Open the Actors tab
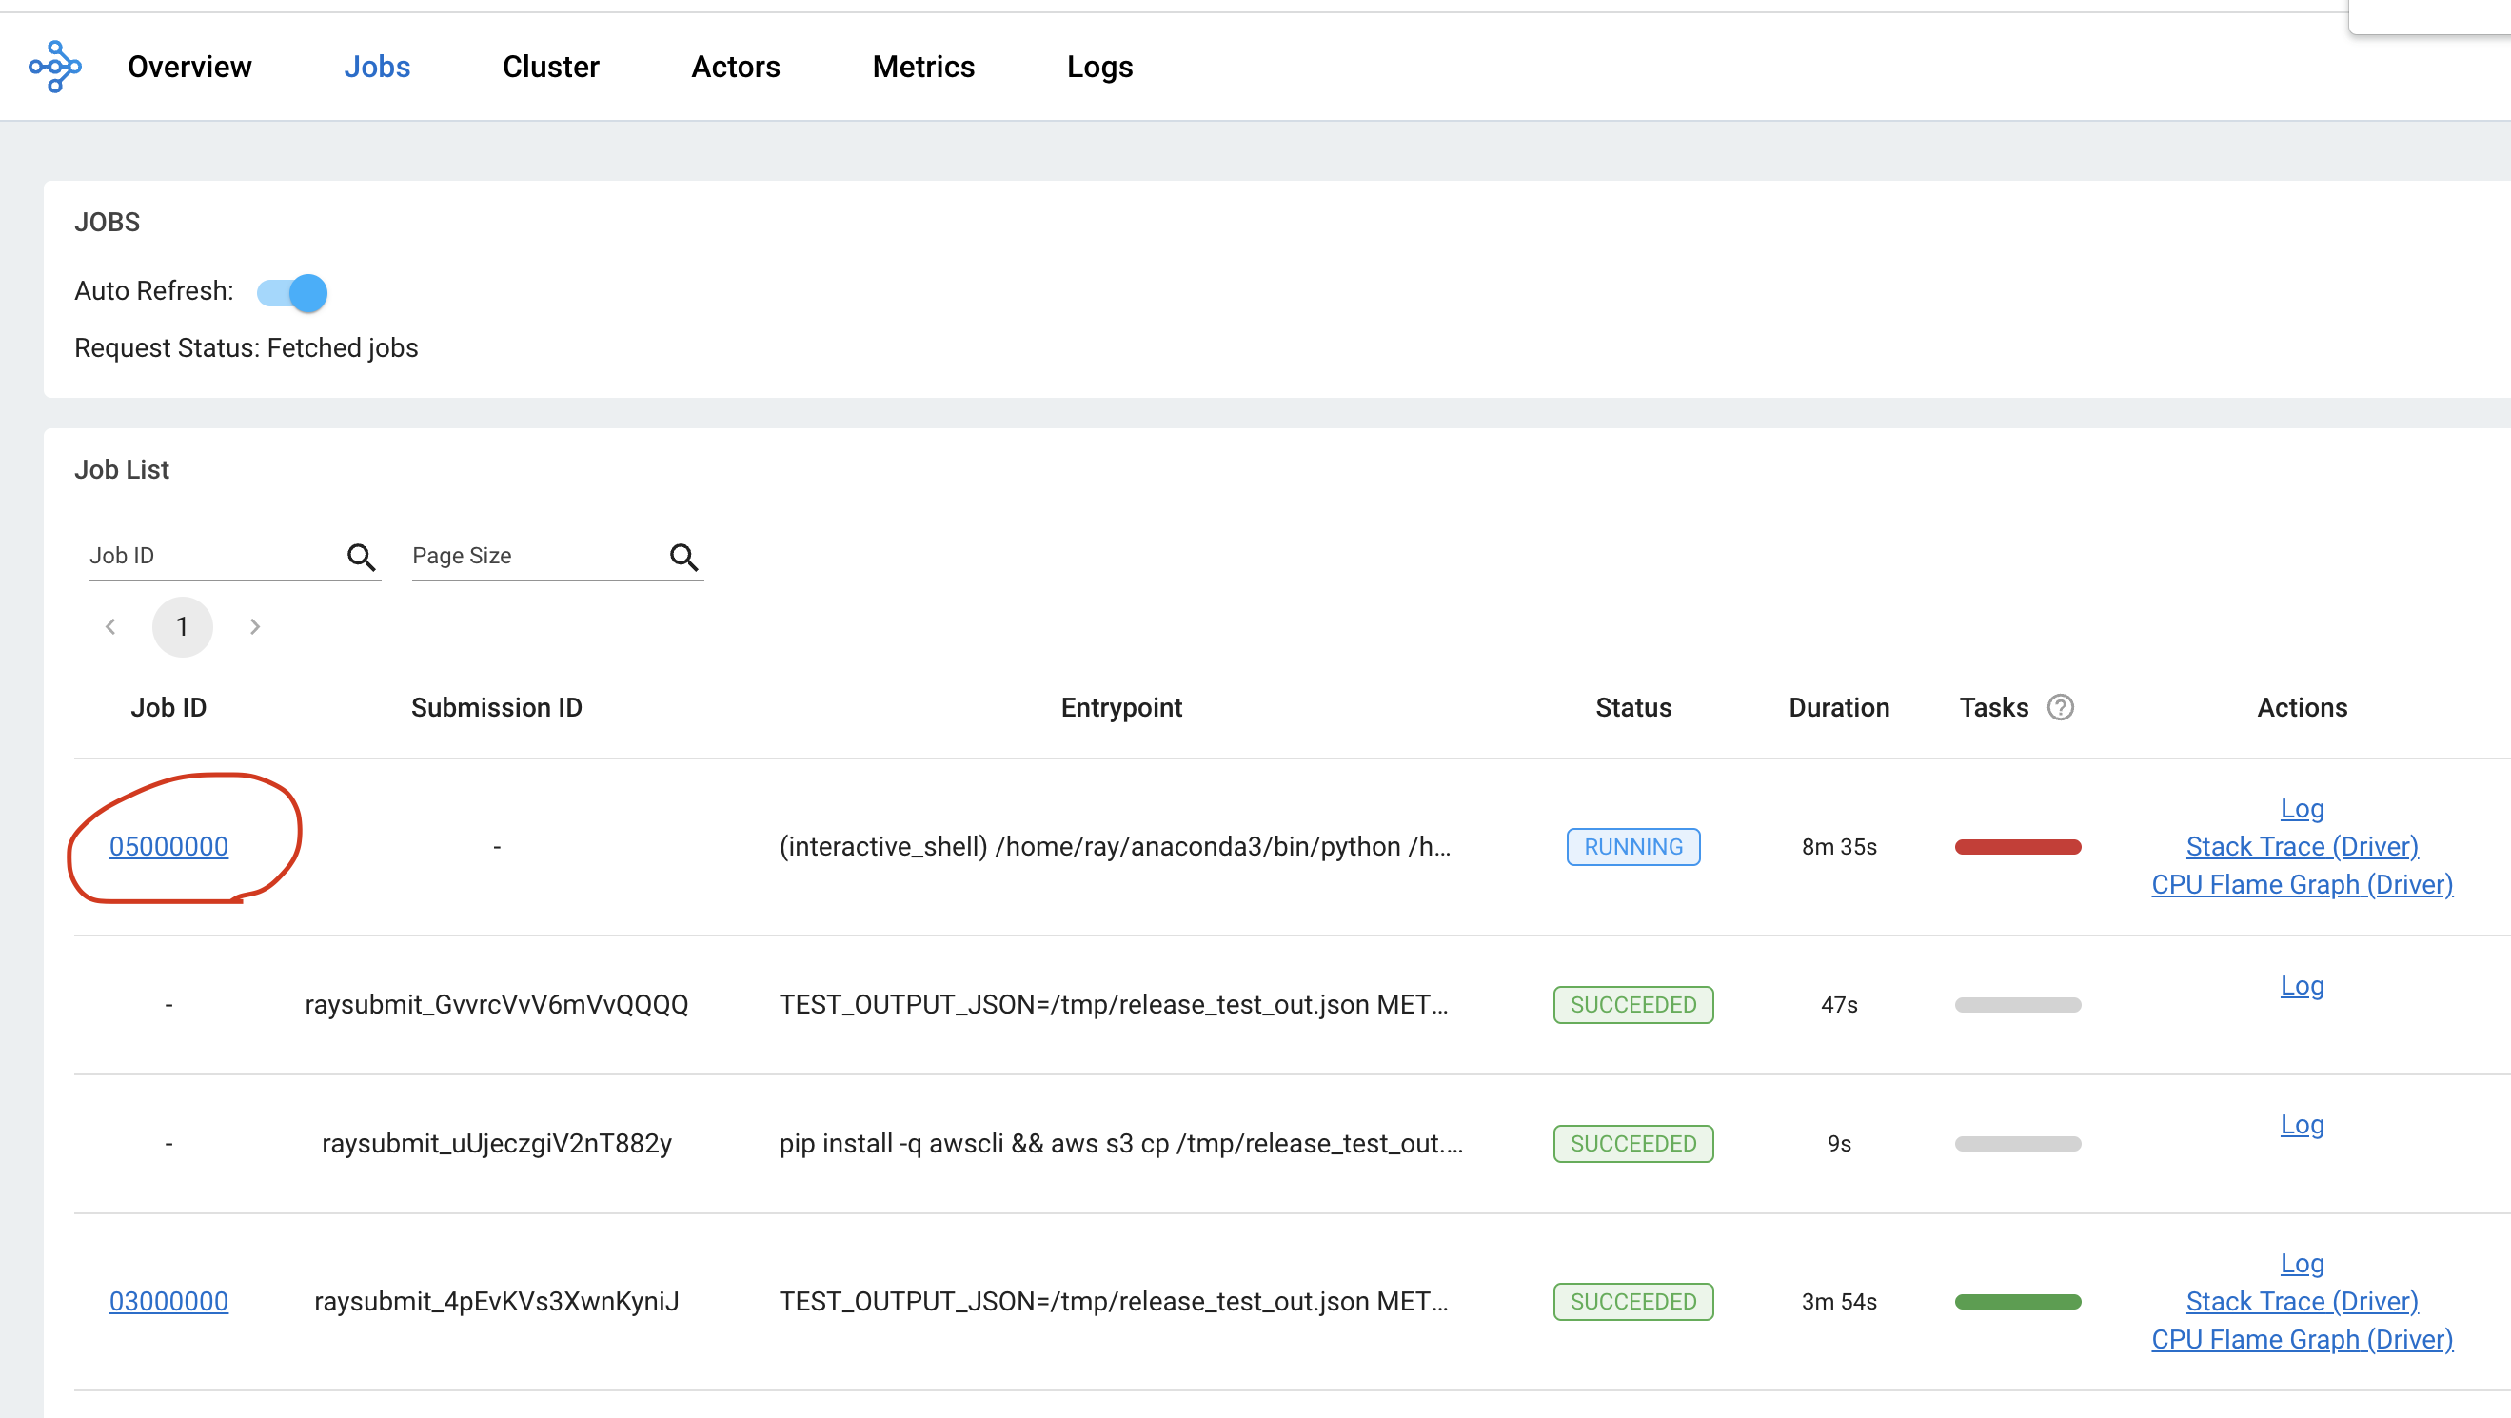Image resolution: width=2511 pixels, height=1418 pixels. click(x=735, y=67)
